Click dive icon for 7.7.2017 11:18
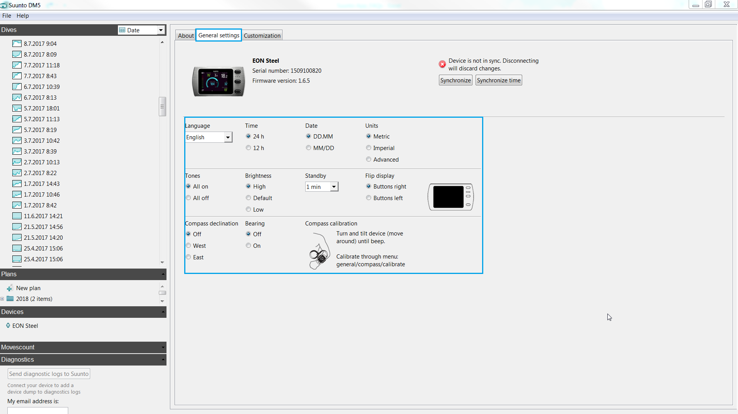Image resolution: width=738 pixels, height=414 pixels. (x=17, y=65)
